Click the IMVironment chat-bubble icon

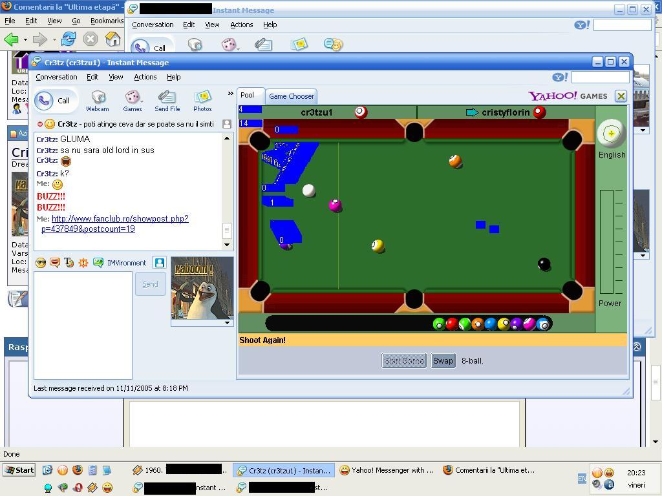[x=98, y=263]
